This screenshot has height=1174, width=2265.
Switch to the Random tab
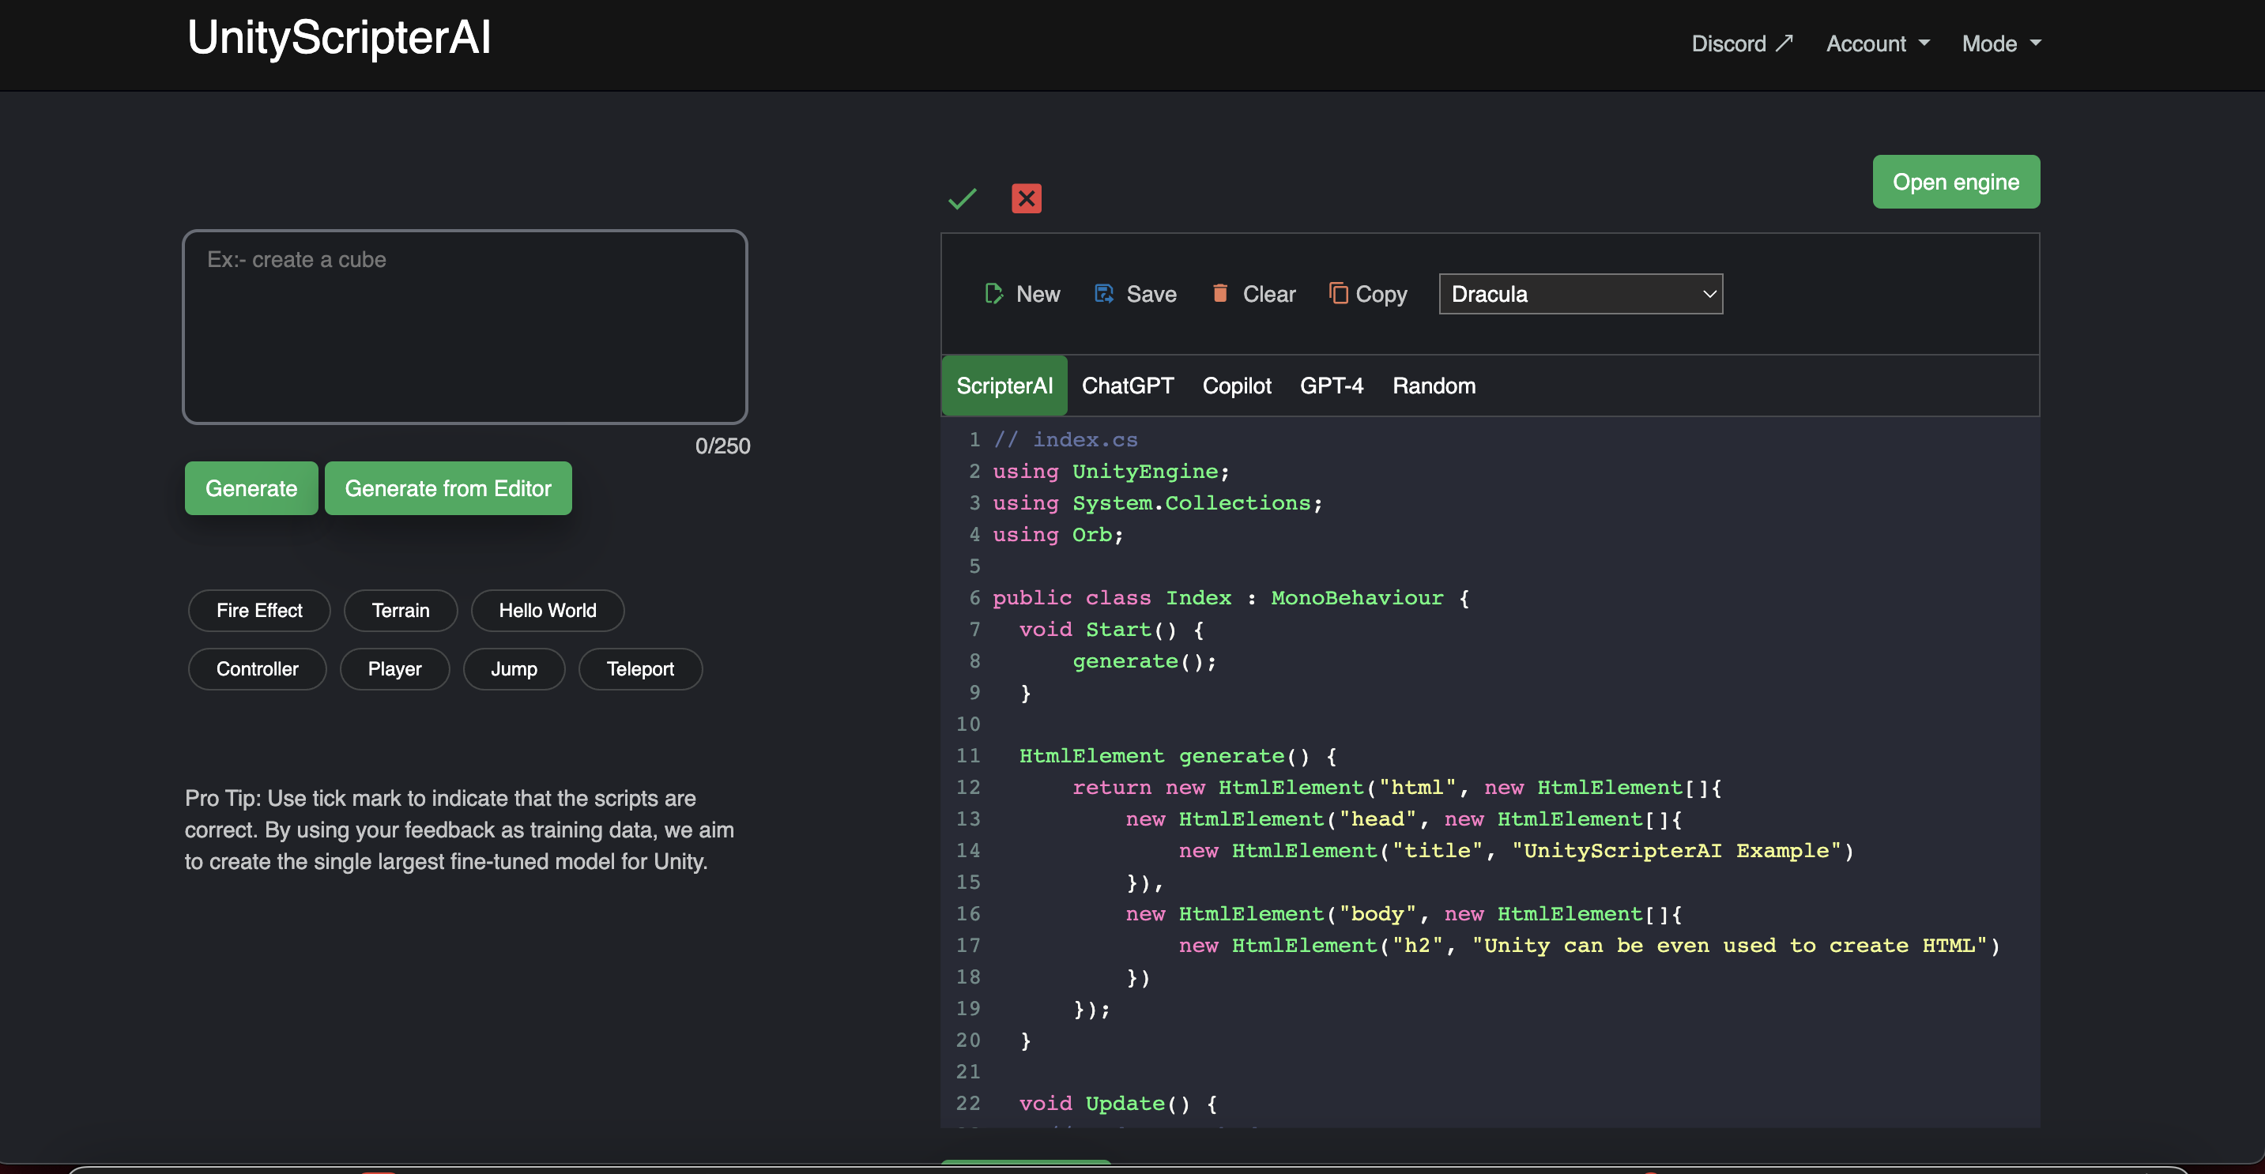click(x=1434, y=385)
